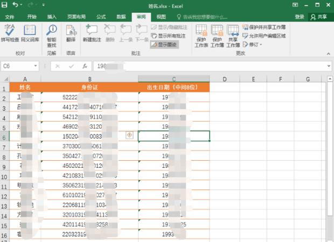Select row 6 header
The width and height of the screenshot is (334, 242).
click(x=4, y=137)
